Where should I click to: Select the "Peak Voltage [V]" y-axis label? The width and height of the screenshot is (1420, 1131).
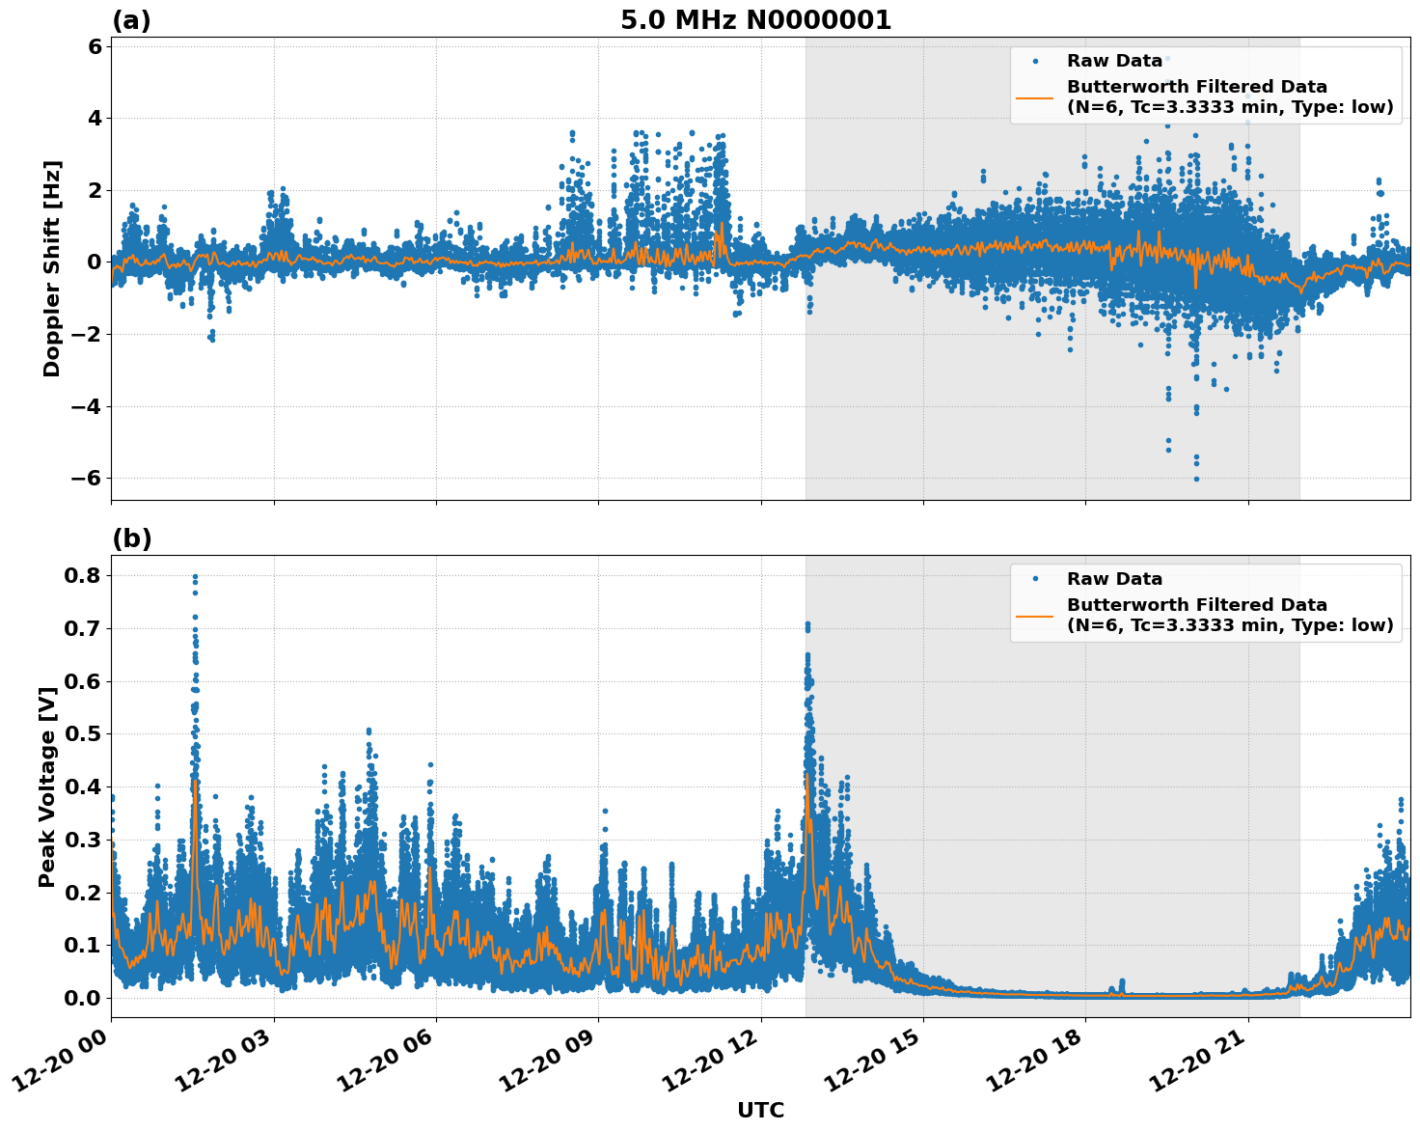click(47, 786)
